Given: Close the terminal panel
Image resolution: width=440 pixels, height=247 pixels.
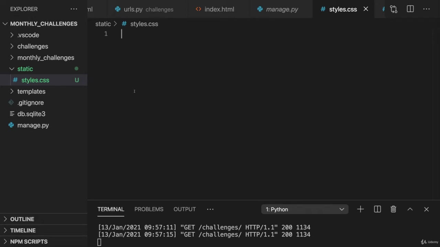Looking at the screenshot, I should pyautogui.click(x=426, y=209).
